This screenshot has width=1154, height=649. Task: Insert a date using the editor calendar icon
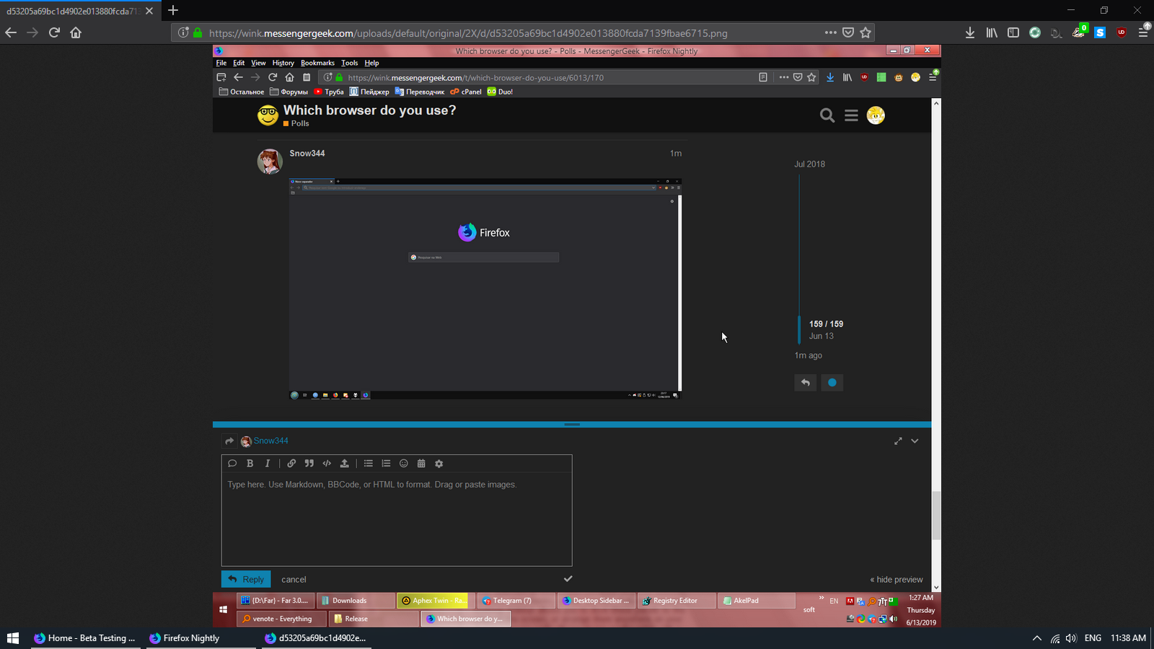[x=421, y=464]
